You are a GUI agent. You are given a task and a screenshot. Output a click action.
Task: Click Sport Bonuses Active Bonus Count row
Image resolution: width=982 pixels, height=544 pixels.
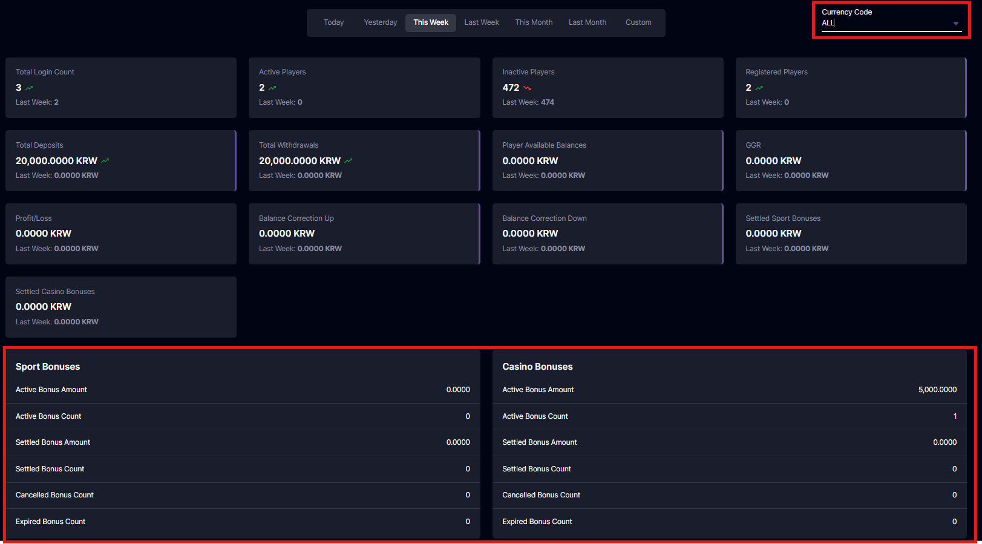[x=243, y=416]
